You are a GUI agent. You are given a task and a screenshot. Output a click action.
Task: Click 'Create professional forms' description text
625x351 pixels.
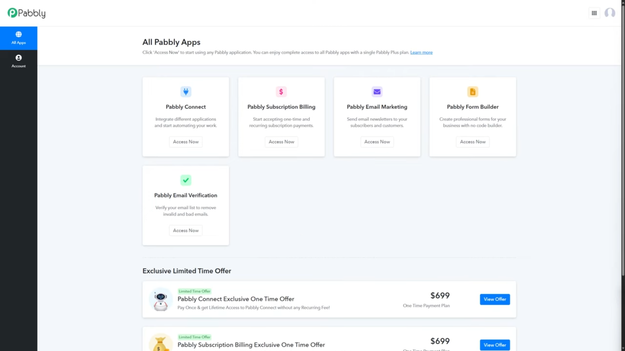(x=473, y=122)
